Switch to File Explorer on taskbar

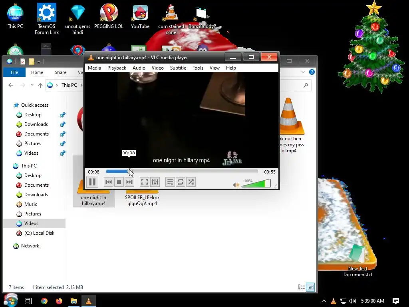click(x=74, y=301)
